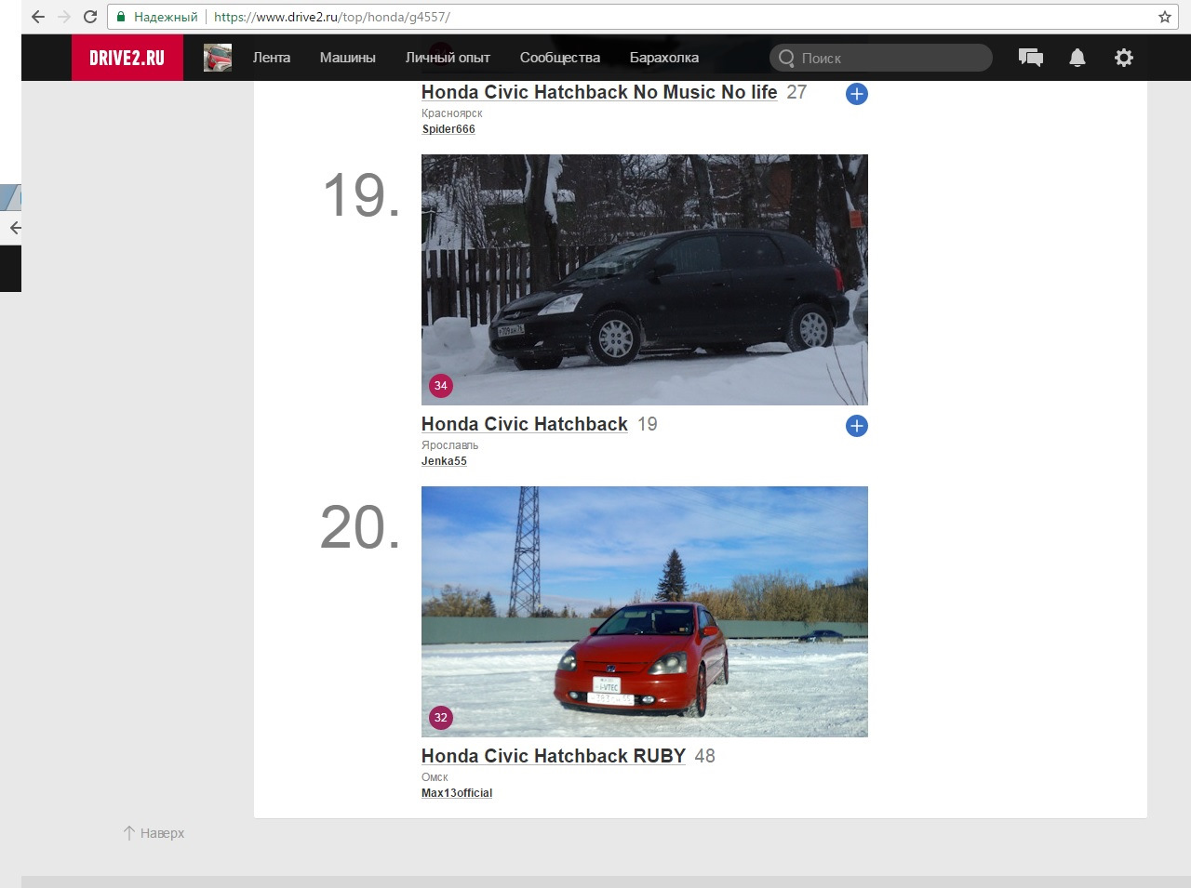Image resolution: width=1191 pixels, height=888 pixels.
Task: Go back with the browser arrow
Action: 37,17
